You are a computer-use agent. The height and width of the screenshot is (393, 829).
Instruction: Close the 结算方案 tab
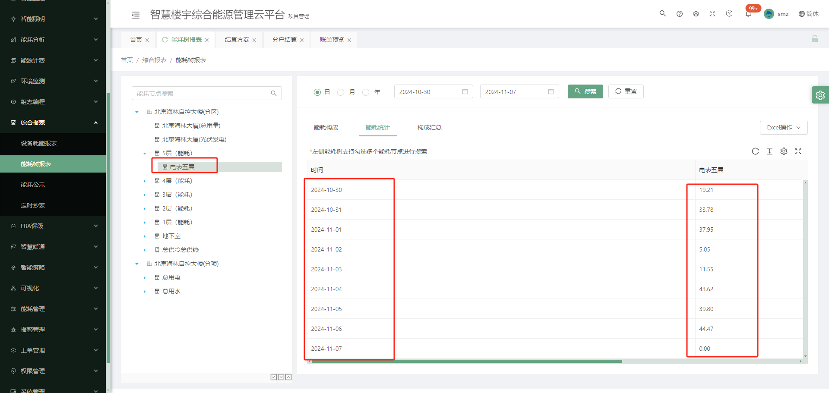254,40
